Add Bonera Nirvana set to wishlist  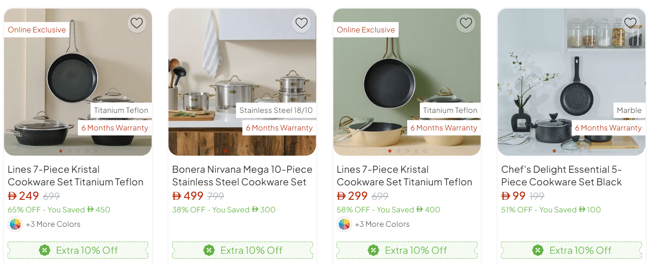point(301,23)
